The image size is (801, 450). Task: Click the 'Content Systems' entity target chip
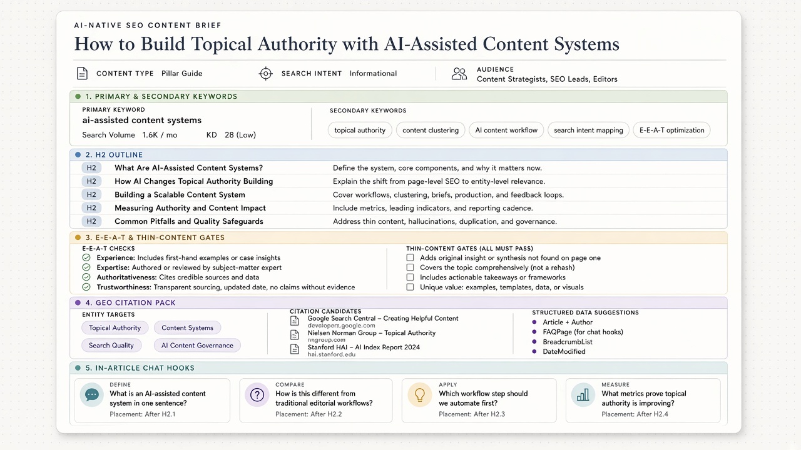tap(188, 327)
